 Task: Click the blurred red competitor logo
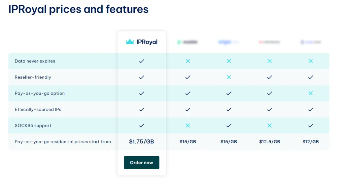(269, 42)
